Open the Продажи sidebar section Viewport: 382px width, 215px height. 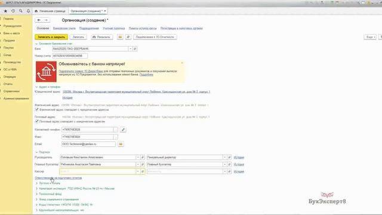coord(9,41)
